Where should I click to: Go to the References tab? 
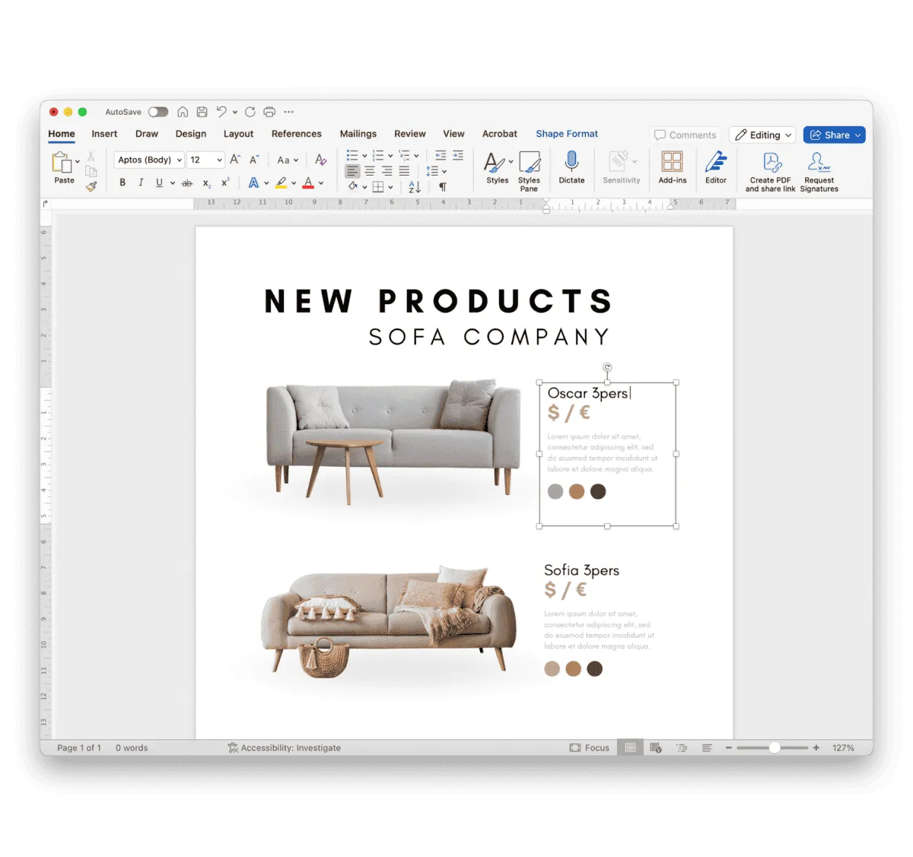pos(297,134)
